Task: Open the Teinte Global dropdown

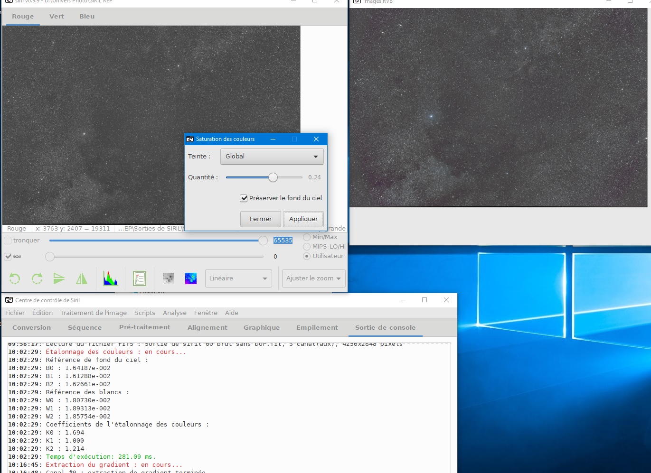Action: (272, 157)
